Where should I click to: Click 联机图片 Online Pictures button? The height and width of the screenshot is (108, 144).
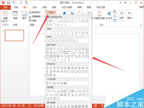tap(35, 12)
